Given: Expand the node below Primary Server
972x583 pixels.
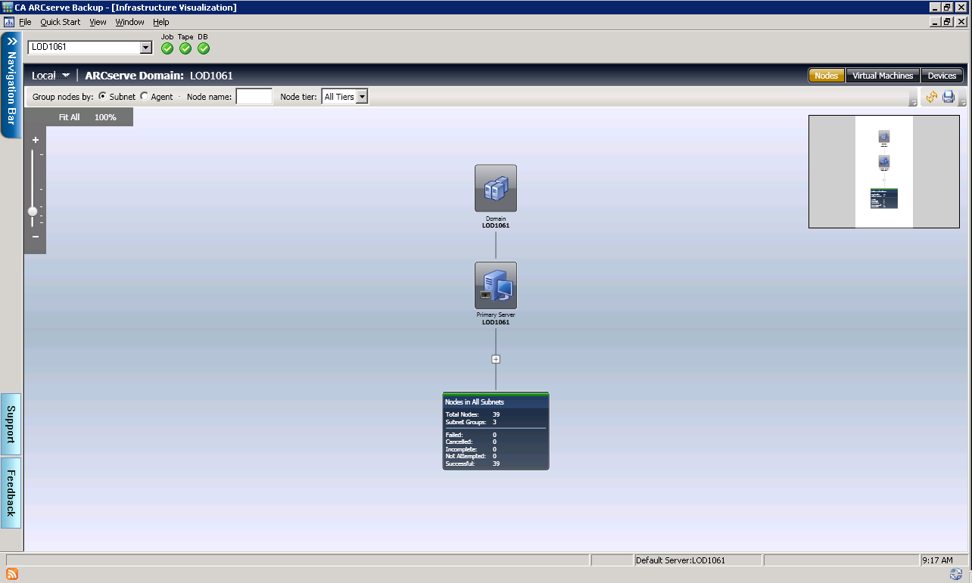Looking at the screenshot, I should pyautogui.click(x=496, y=358).
